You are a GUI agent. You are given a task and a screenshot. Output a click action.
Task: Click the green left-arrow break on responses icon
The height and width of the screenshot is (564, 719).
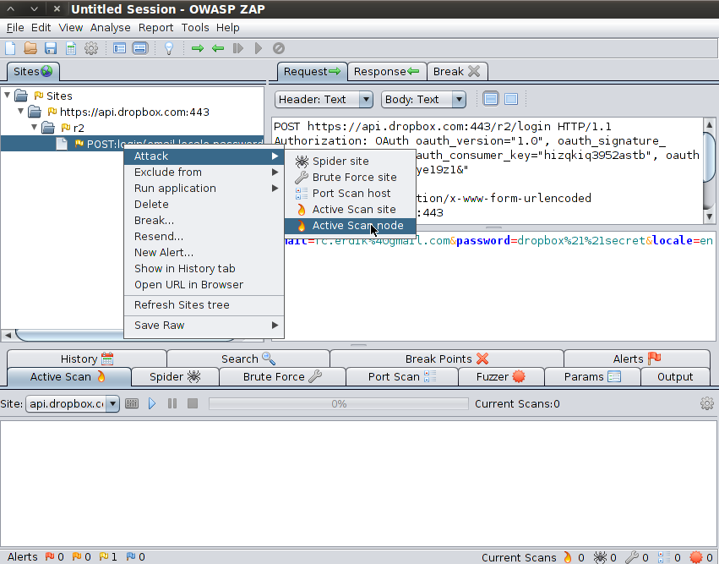click(218, 48)
